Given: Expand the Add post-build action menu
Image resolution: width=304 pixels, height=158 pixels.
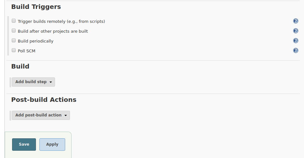Looking at the screenshot, I should tap(41, 115).
